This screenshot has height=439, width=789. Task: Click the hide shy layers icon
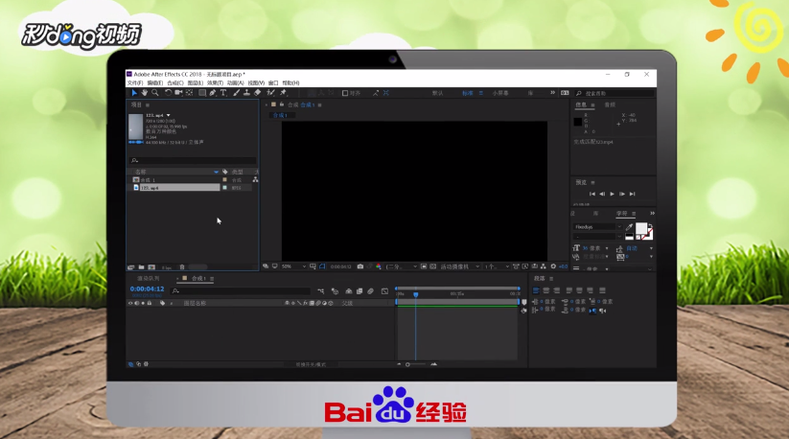tap(348, 291)
